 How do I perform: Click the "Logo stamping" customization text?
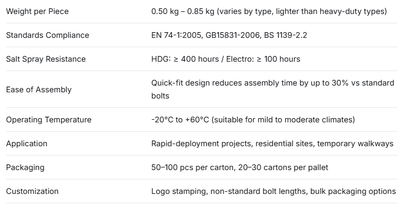point(178,191)
